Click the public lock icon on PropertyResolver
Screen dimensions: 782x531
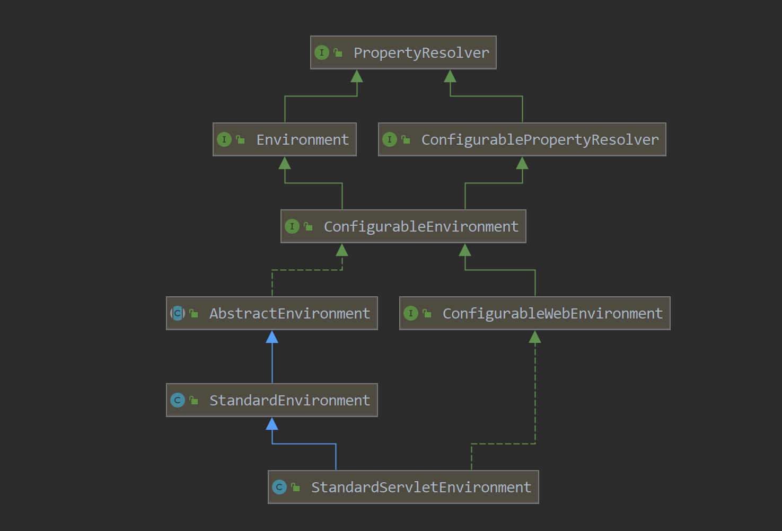(338, 52)
